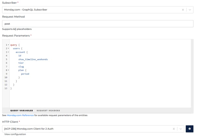Place cursor on the slug field line
The image size is (200, 140).
[x=21, y=67]
